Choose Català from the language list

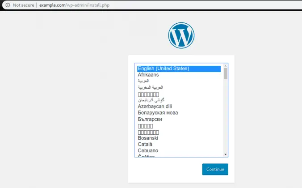(x=145, y=145)
